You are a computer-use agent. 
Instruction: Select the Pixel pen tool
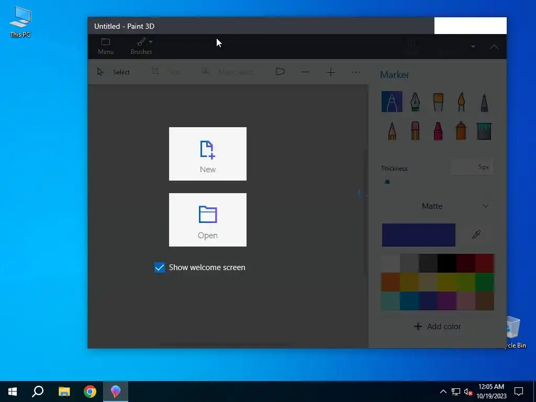click(484, 102)
